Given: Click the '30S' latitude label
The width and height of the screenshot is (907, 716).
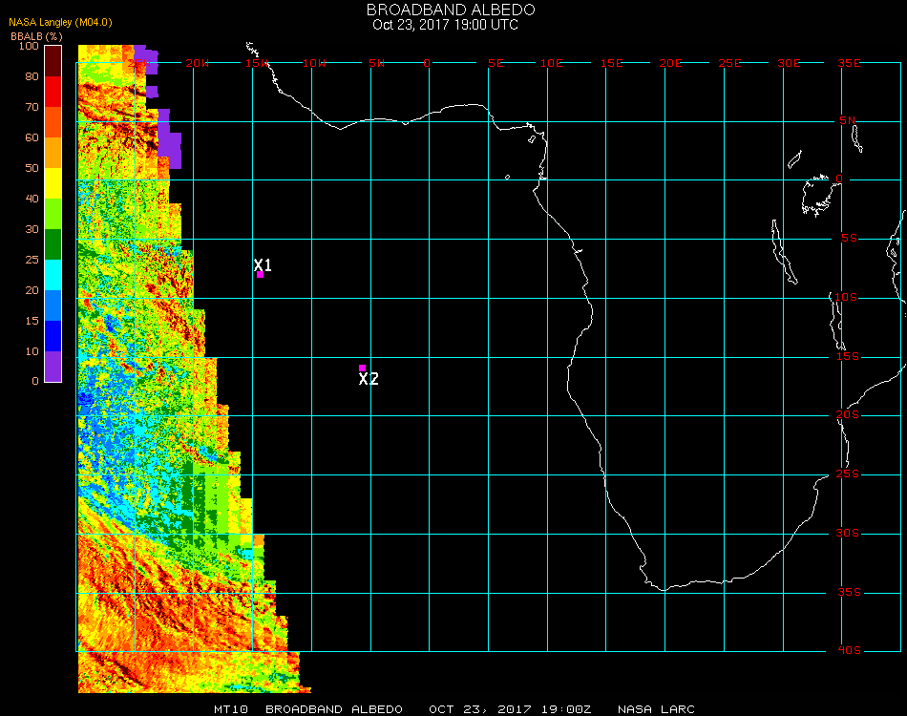Looking at the screenshot, I should pos(848,534).
